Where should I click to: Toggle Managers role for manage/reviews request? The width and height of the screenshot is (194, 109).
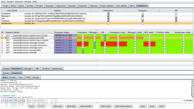point(94,43)
